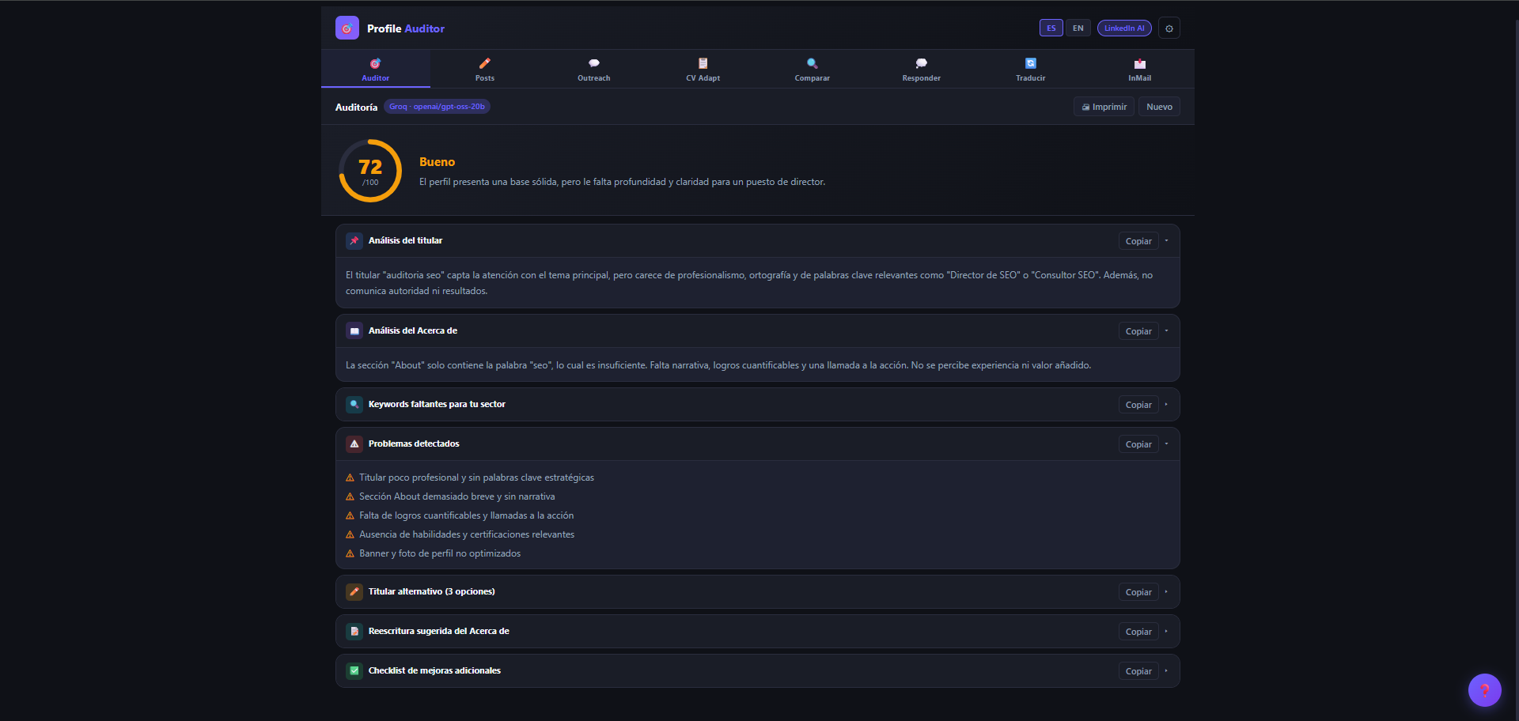Image resolution: width=1519 pixels, height=721 pixels.
Task: Go to the InMail tab
Action: point(1140,70)
